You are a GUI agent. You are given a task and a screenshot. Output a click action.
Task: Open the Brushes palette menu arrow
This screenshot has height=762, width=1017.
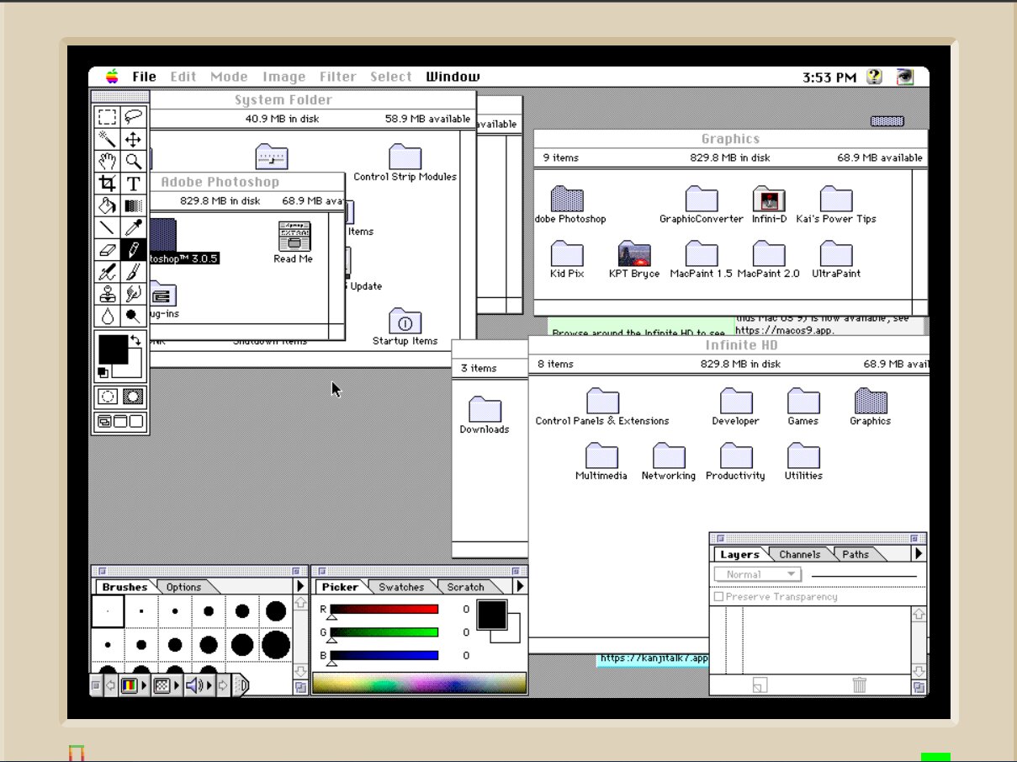tap(300, 586)
